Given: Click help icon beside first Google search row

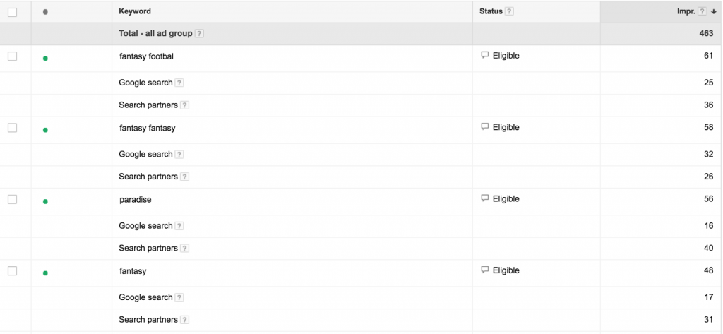Looking at the screenshot, I should point(179,83).
